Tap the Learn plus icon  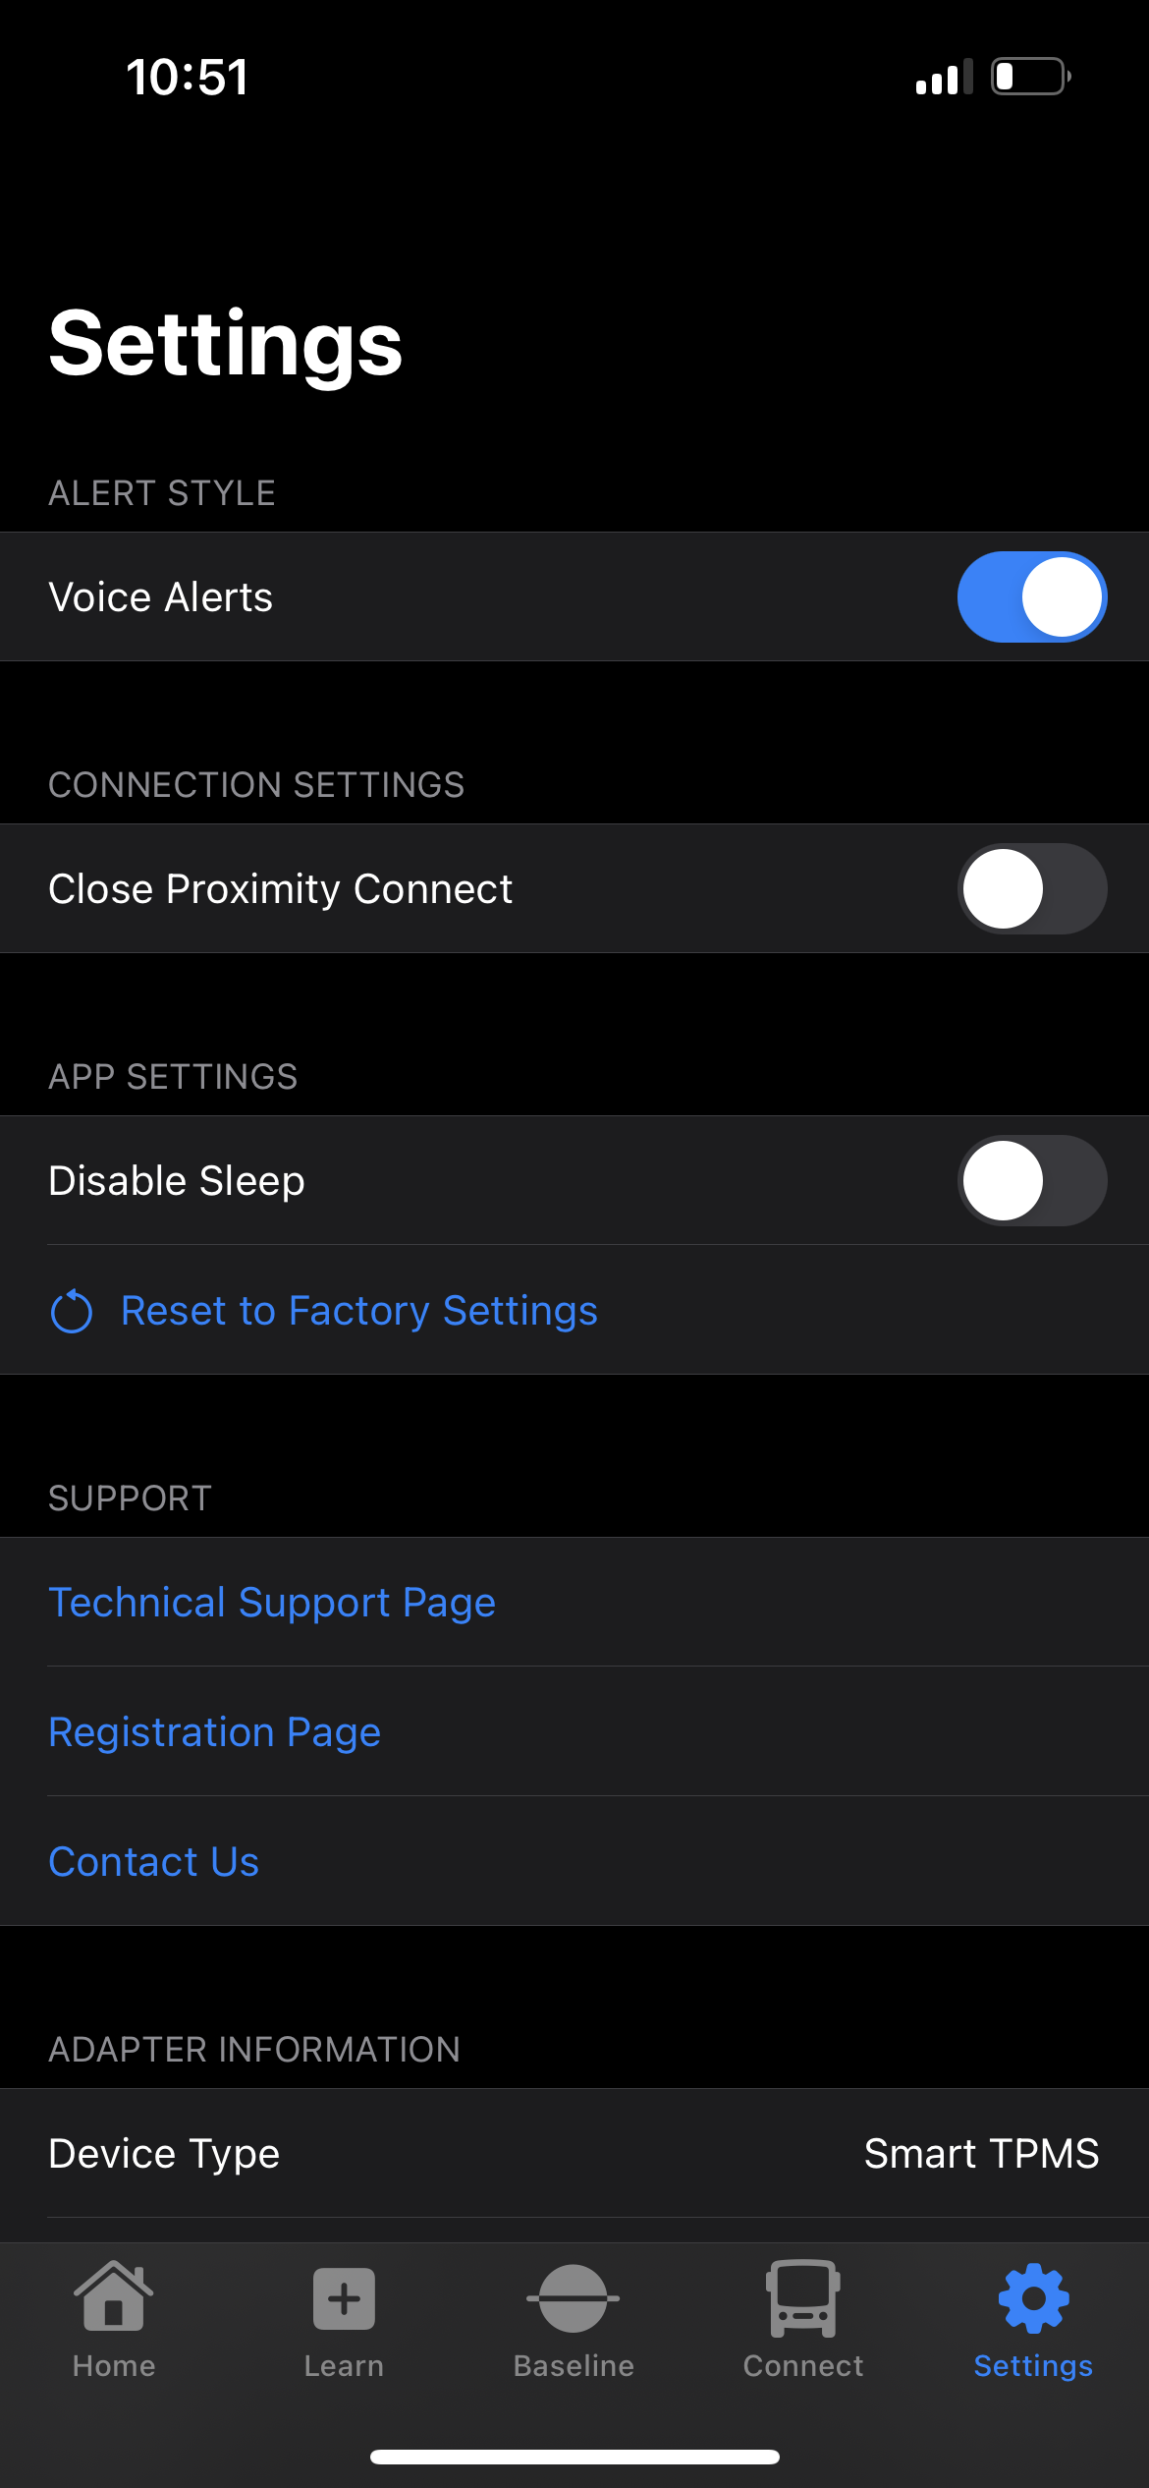pyautogui.click(x=344, y=2299)
